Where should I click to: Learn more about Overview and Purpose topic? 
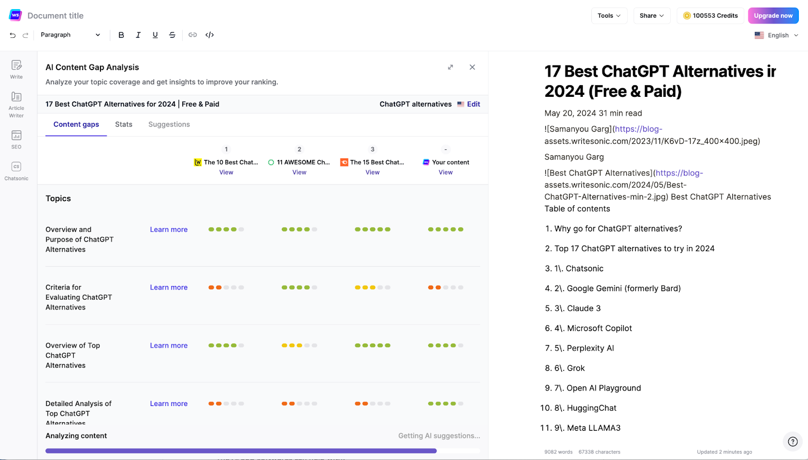coord(169,229)
